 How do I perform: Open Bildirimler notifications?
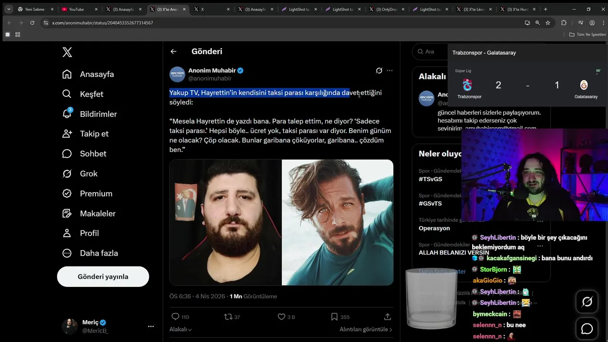click(x=90, y=114)
